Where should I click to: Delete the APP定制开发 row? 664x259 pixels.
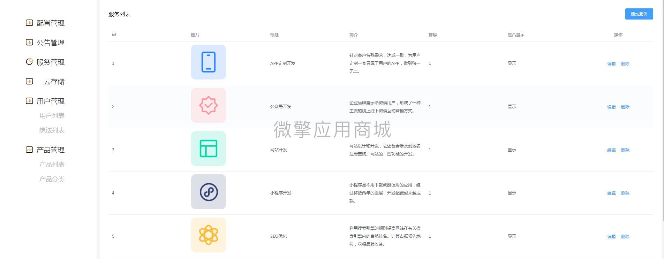tap(625, 63)
